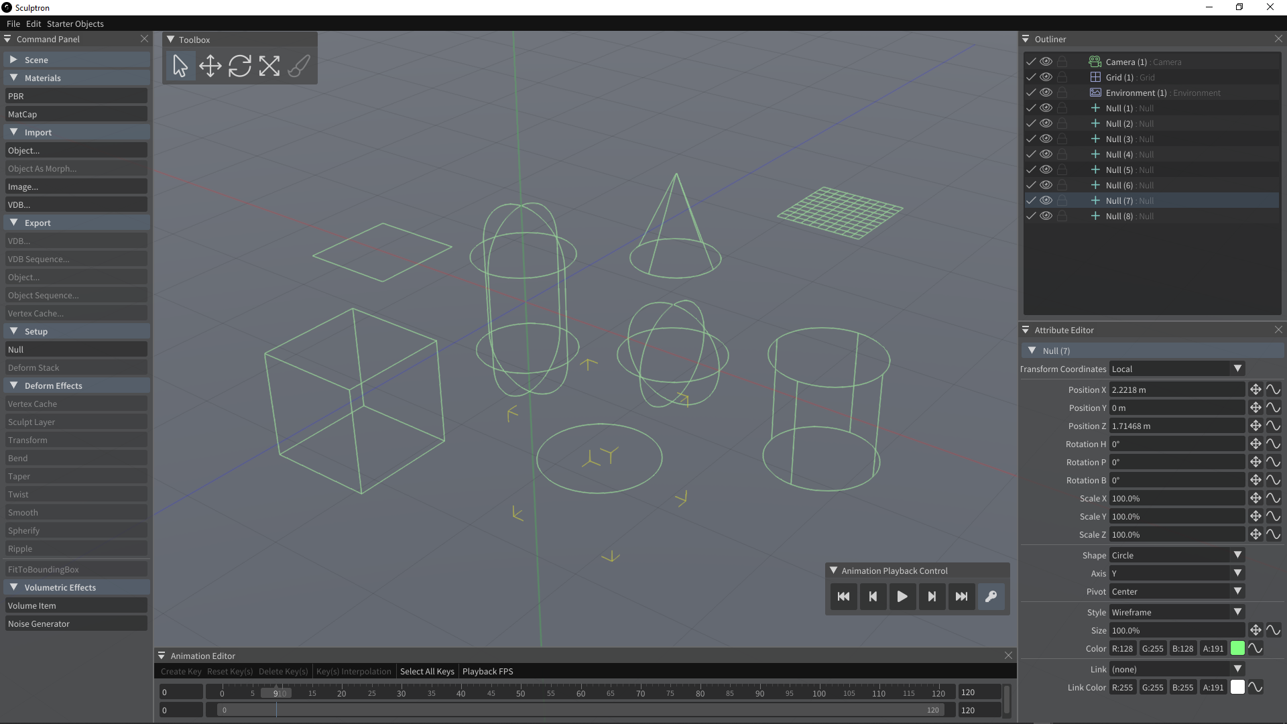Select the sculpt brush tool in Toolbox
Image resolution: width=1287 pixels, height=724 pixels.
click(299, 66)
